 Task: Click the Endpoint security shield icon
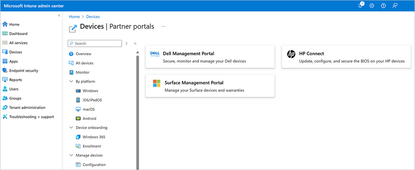[5, 71]
